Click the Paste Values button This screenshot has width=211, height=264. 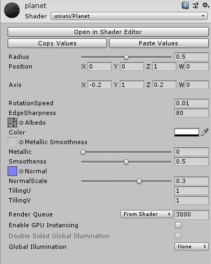[159, 43]
